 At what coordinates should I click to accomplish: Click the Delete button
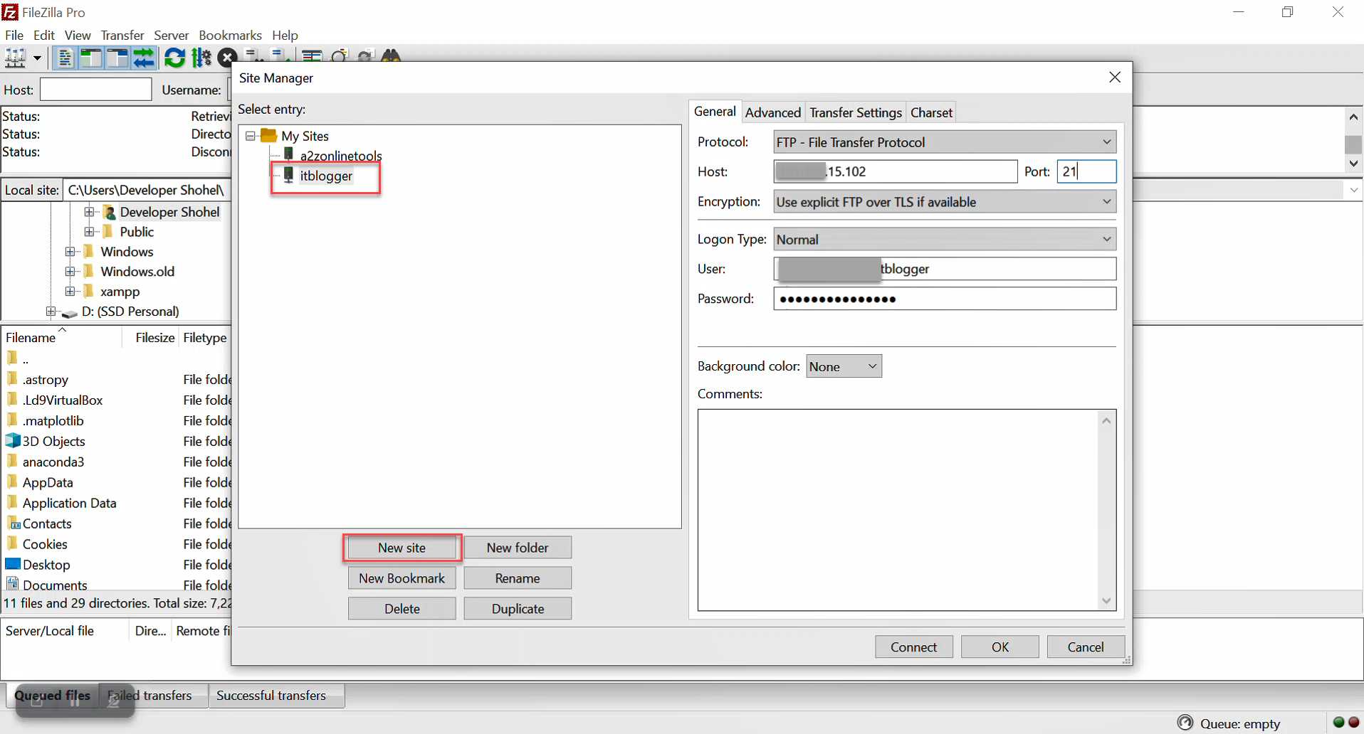click(402, 609)
